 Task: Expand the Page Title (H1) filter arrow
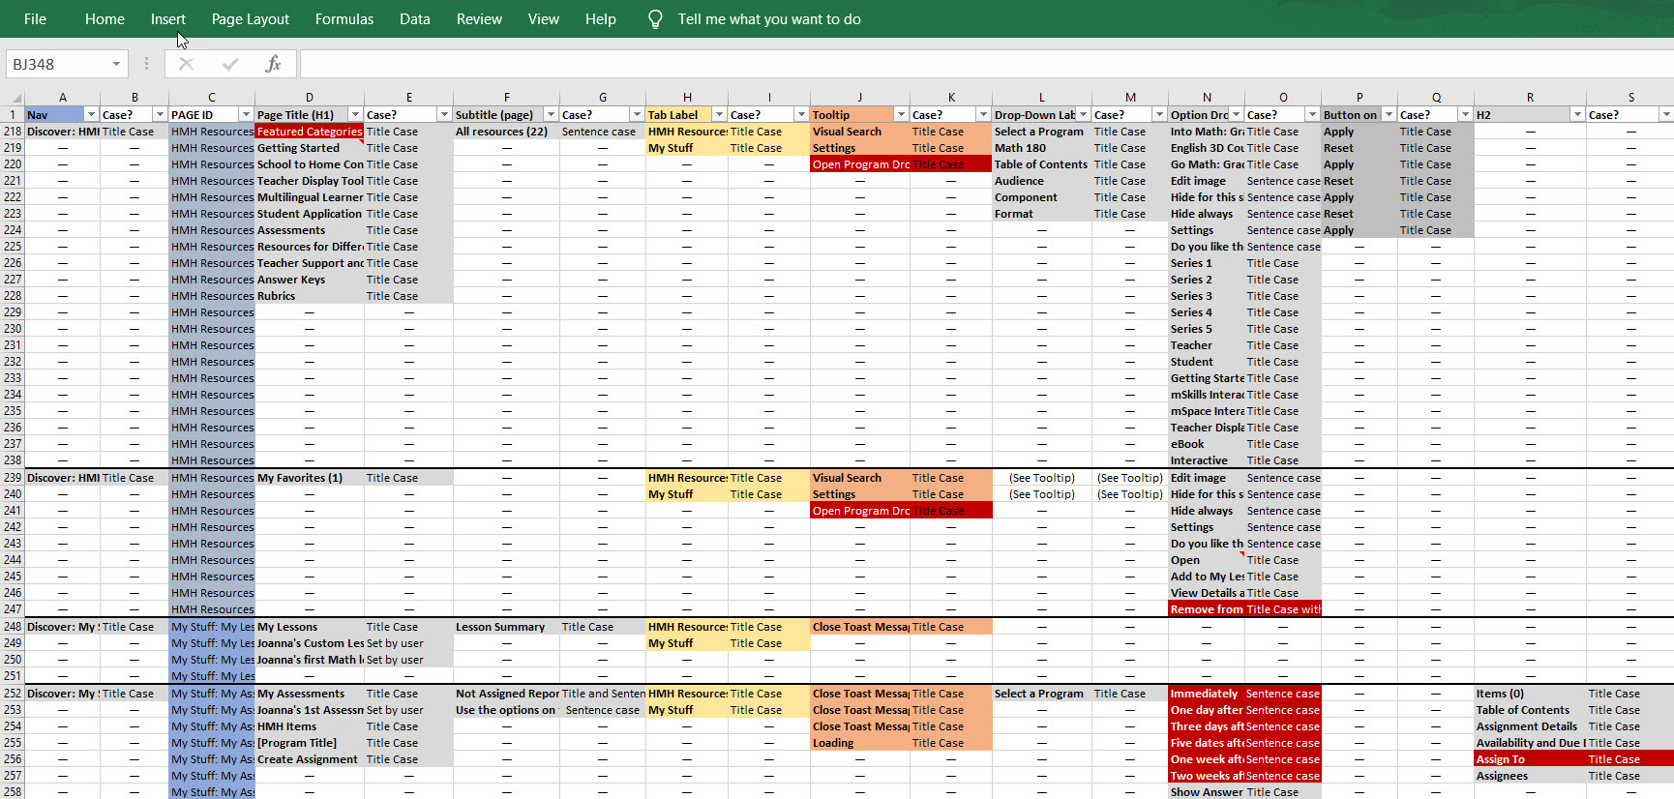coord(355,115)
